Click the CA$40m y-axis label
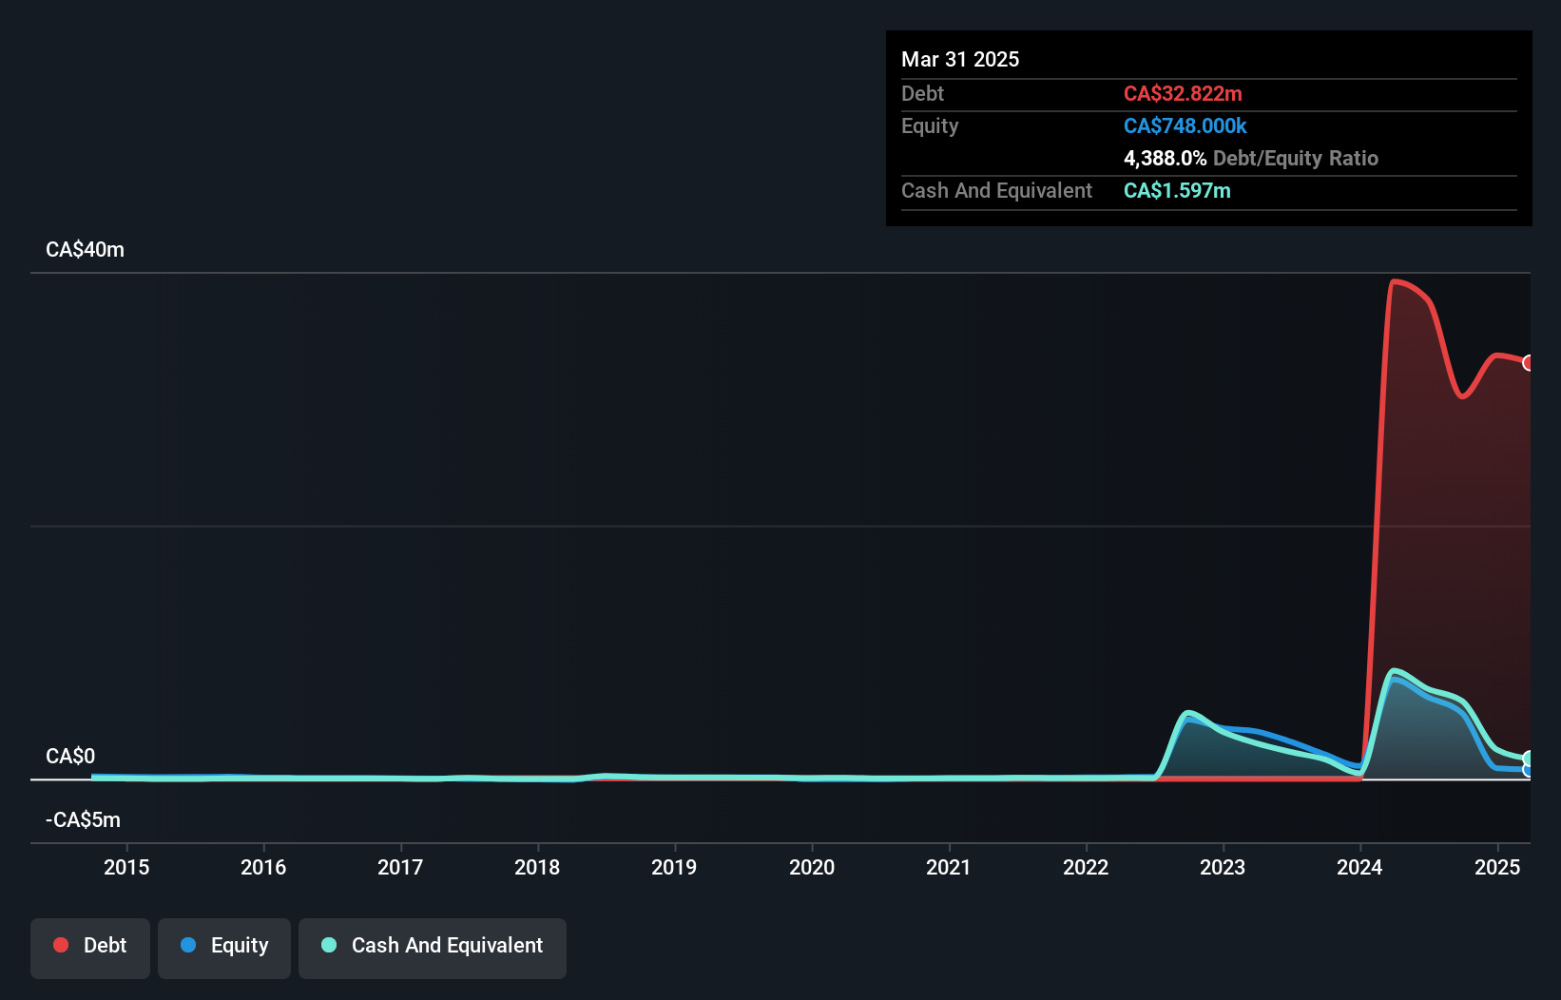 tap(85, 249)
